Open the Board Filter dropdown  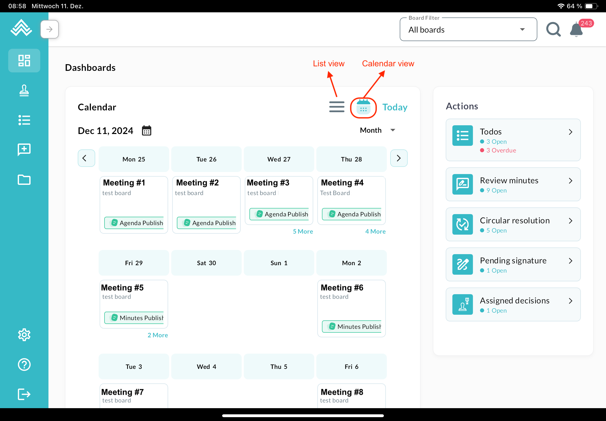[468, 30]
